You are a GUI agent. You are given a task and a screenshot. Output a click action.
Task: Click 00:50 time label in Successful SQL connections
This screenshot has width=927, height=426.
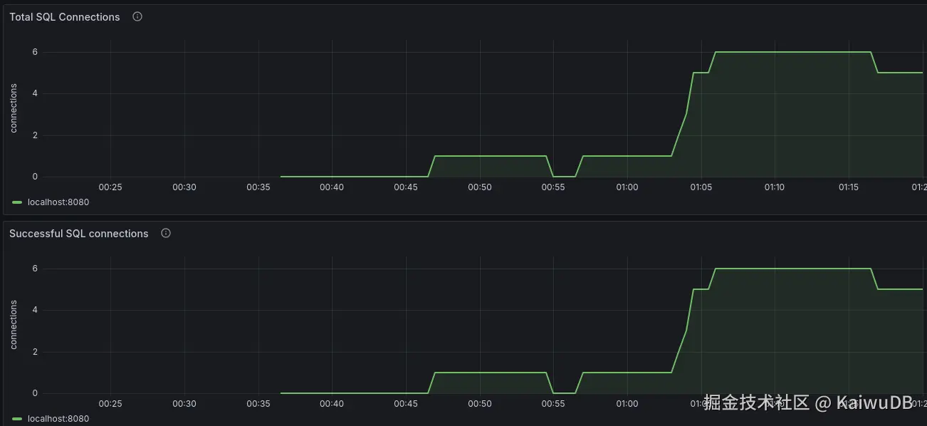coord(479,404)
